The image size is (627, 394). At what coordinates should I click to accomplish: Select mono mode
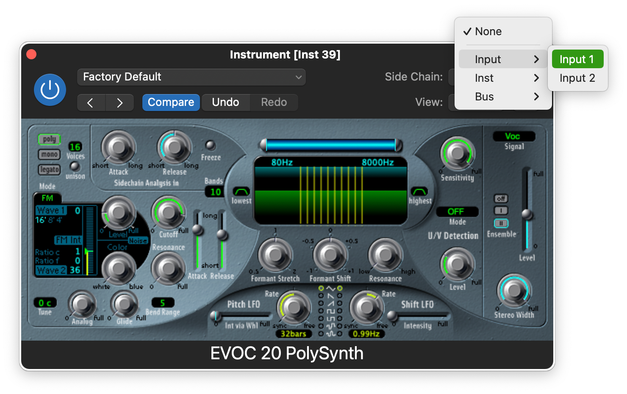(x=50, y=155)
